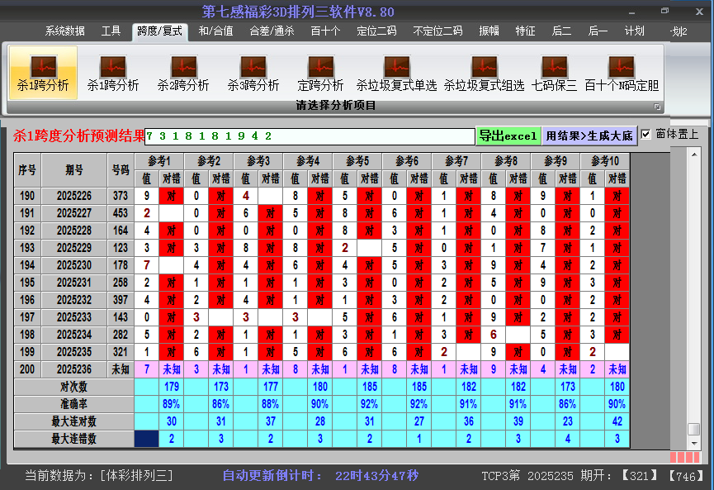Open the highlighted 杀1跨分析 icon
714x490 pixels.
click(43, 72)
